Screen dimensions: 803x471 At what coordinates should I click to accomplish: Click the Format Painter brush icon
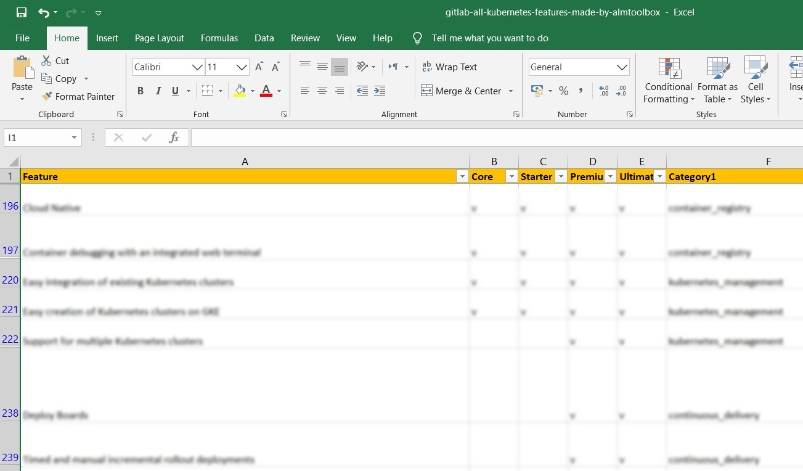(47, 97)
